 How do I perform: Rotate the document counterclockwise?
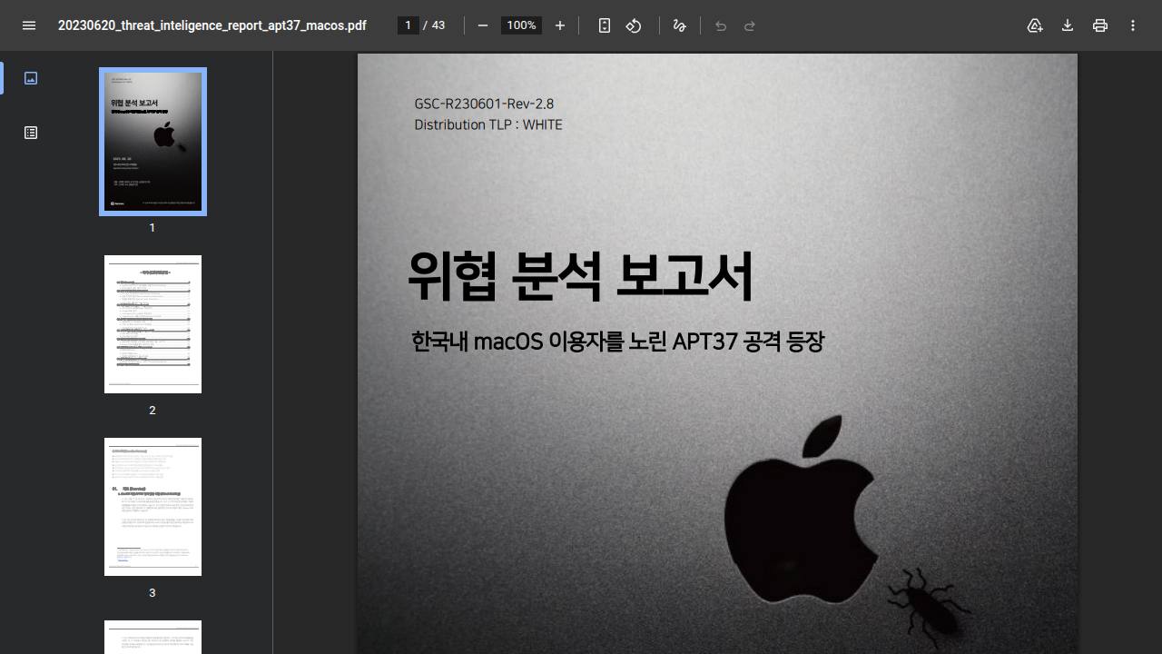[634, 25]
